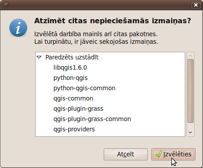Click the scrollbar down arrow

[191, 132]
